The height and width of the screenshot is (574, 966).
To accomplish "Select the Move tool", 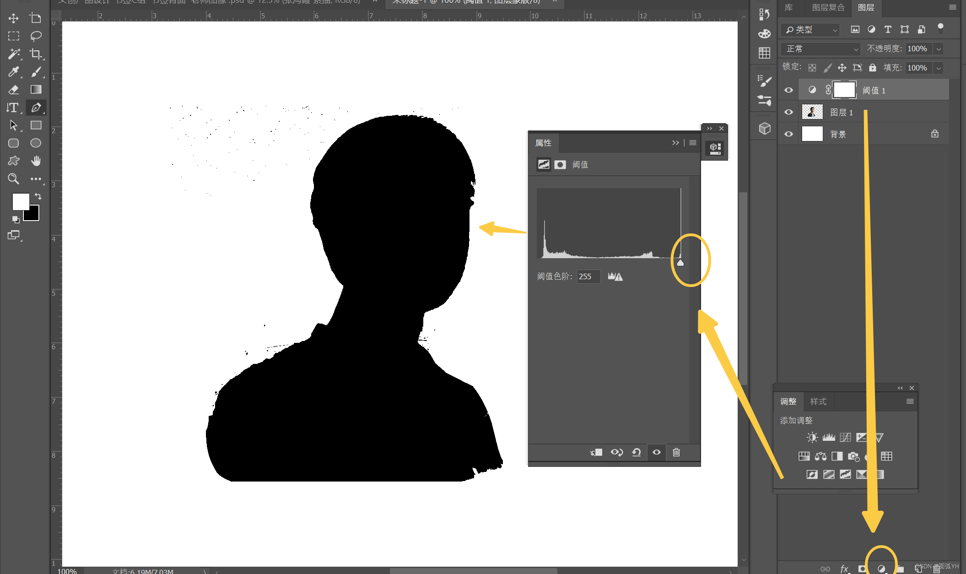I will point(13,18).
